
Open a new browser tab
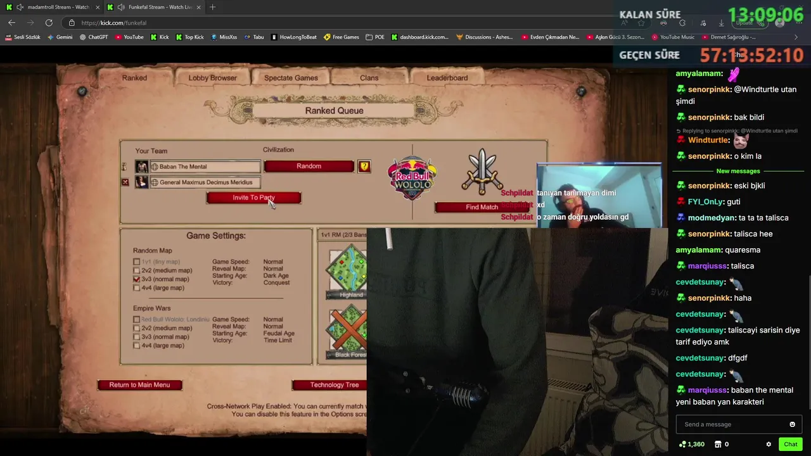click(x=212, y=7)
